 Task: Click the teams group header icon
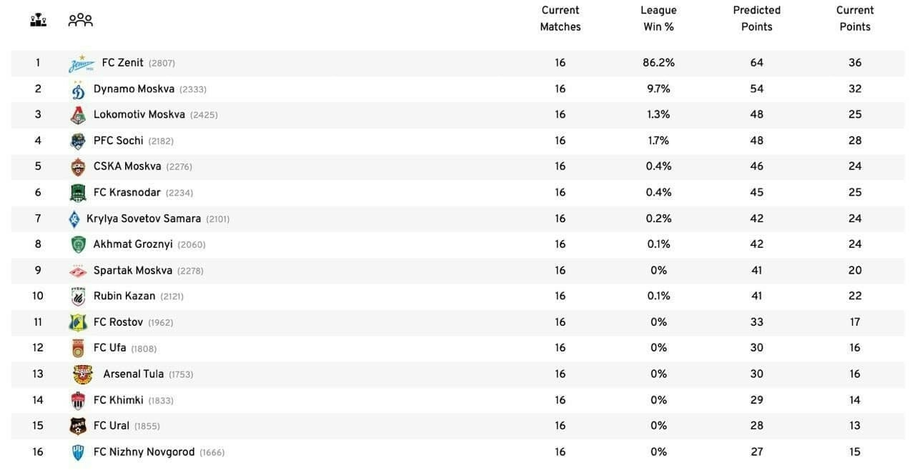click(x=80, y=20)
